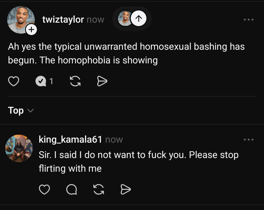The image size is (264, 210).
Task: Click the up arrow in the pill
Action: point(139,19)
